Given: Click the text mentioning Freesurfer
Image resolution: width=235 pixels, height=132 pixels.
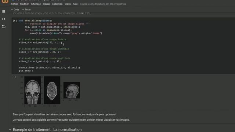Looking at the screenshot, I should 71,120.
